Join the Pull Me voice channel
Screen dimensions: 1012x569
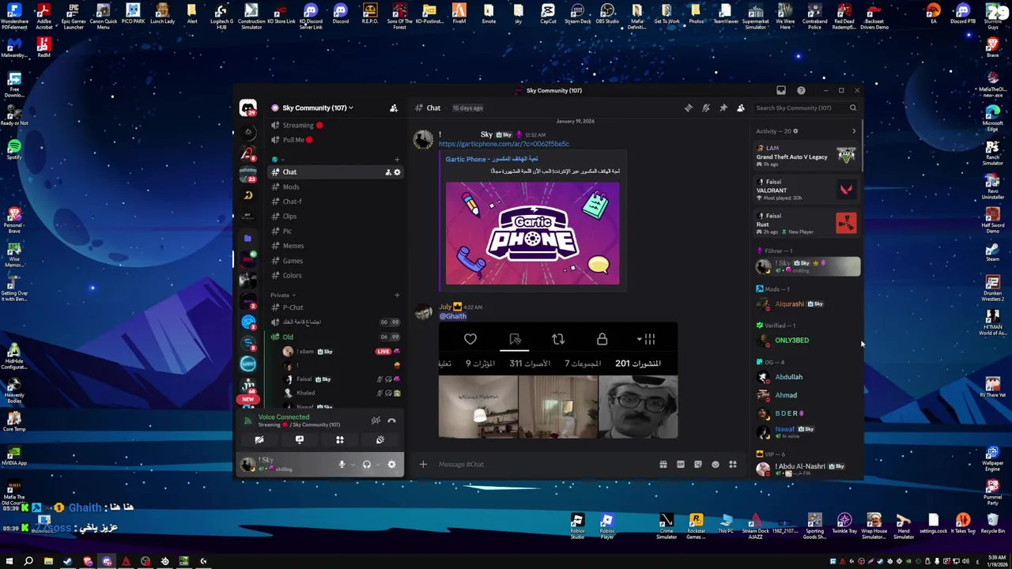[293, 140]
